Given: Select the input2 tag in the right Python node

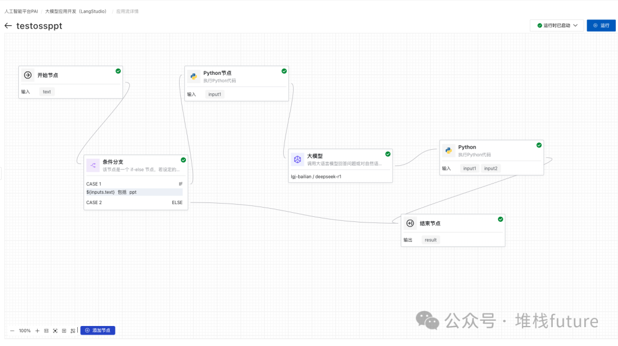Looking at the screenshot, I should (x=491, y=168).
